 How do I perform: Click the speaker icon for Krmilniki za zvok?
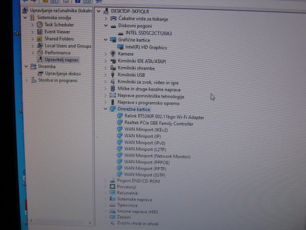[x=113, y=82]
